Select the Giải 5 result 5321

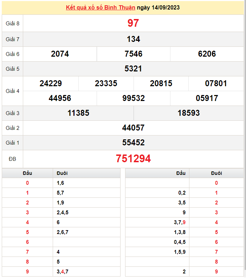click(133, 69)
